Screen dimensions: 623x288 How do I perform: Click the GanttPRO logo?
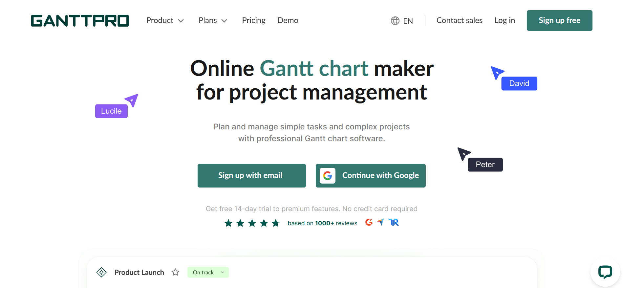(x=80, y=20)
